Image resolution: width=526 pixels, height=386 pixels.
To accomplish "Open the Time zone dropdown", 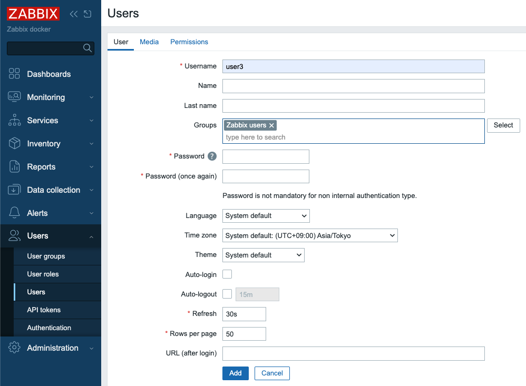I will pos(310,235).
